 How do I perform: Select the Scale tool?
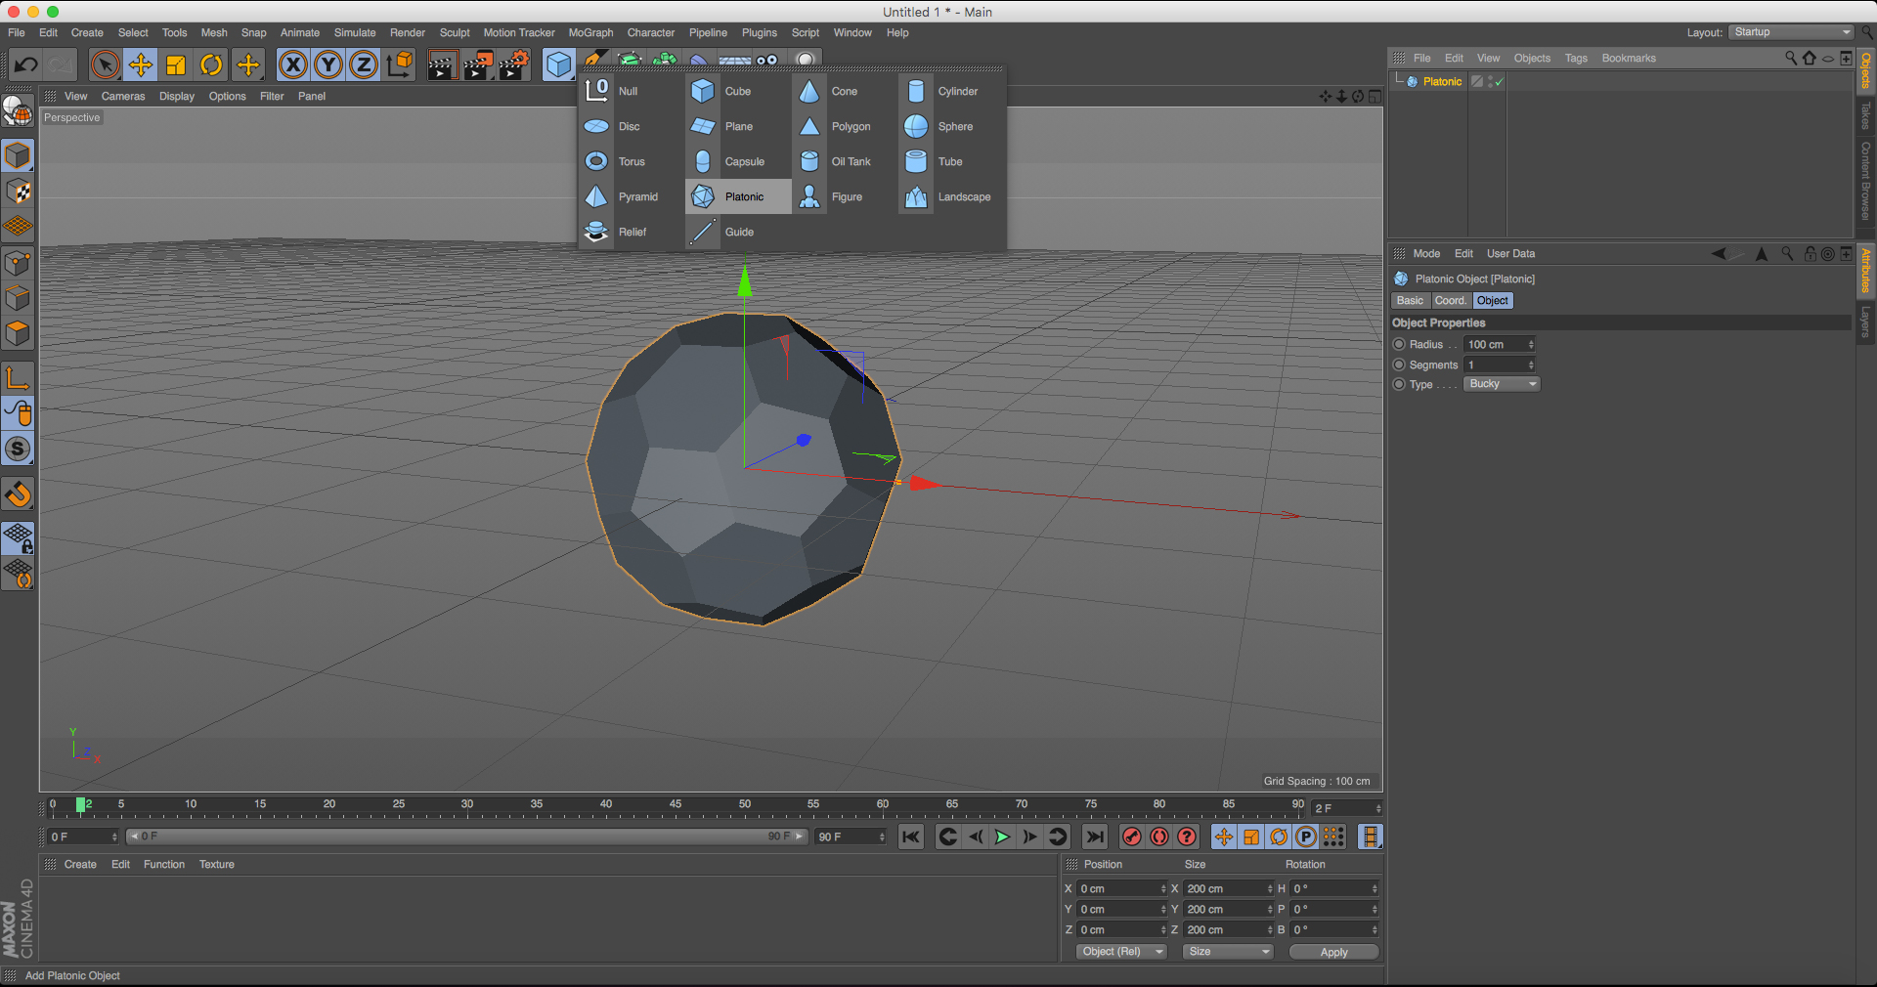(176, 64)
